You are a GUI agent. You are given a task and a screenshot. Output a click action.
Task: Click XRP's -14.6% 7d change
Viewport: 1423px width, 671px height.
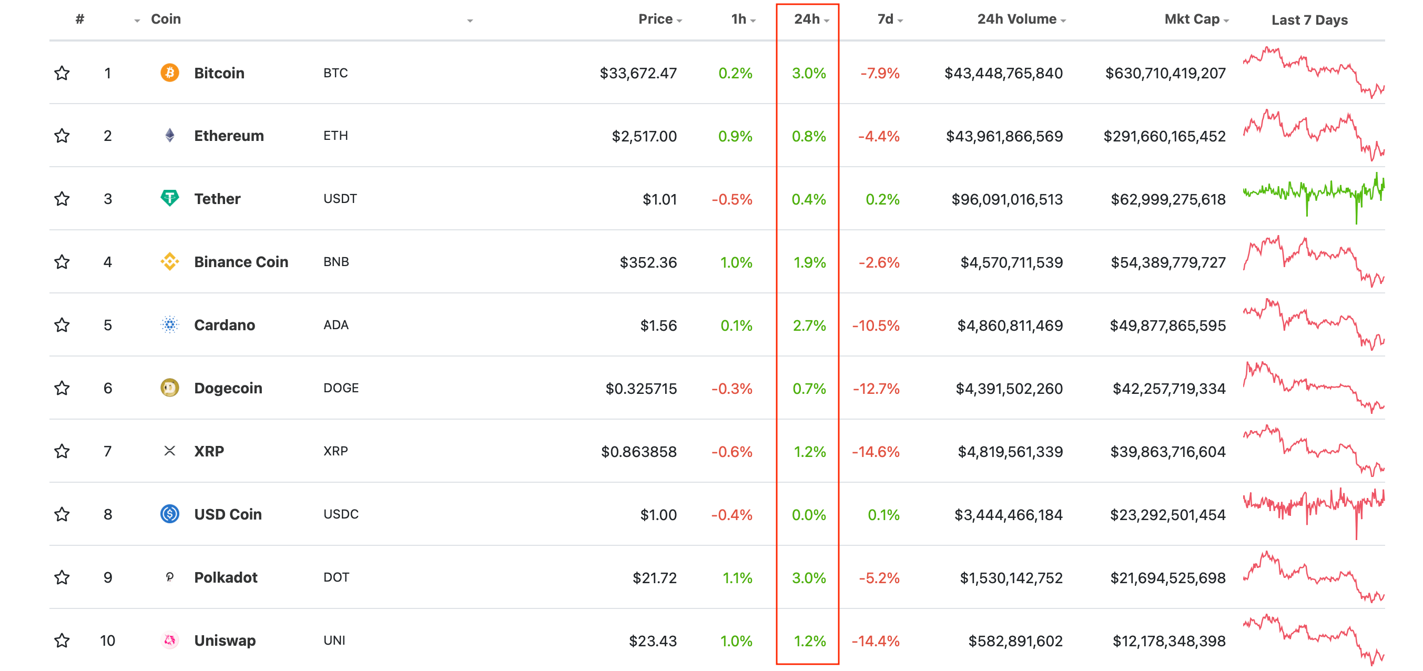(876, 452)
